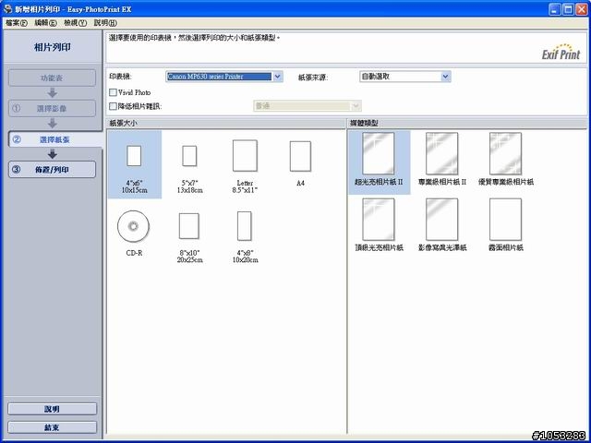Expand the 紙張來源 paper source dropdown
The width and height of the screenshot is (591, 443).
point(445,77)
